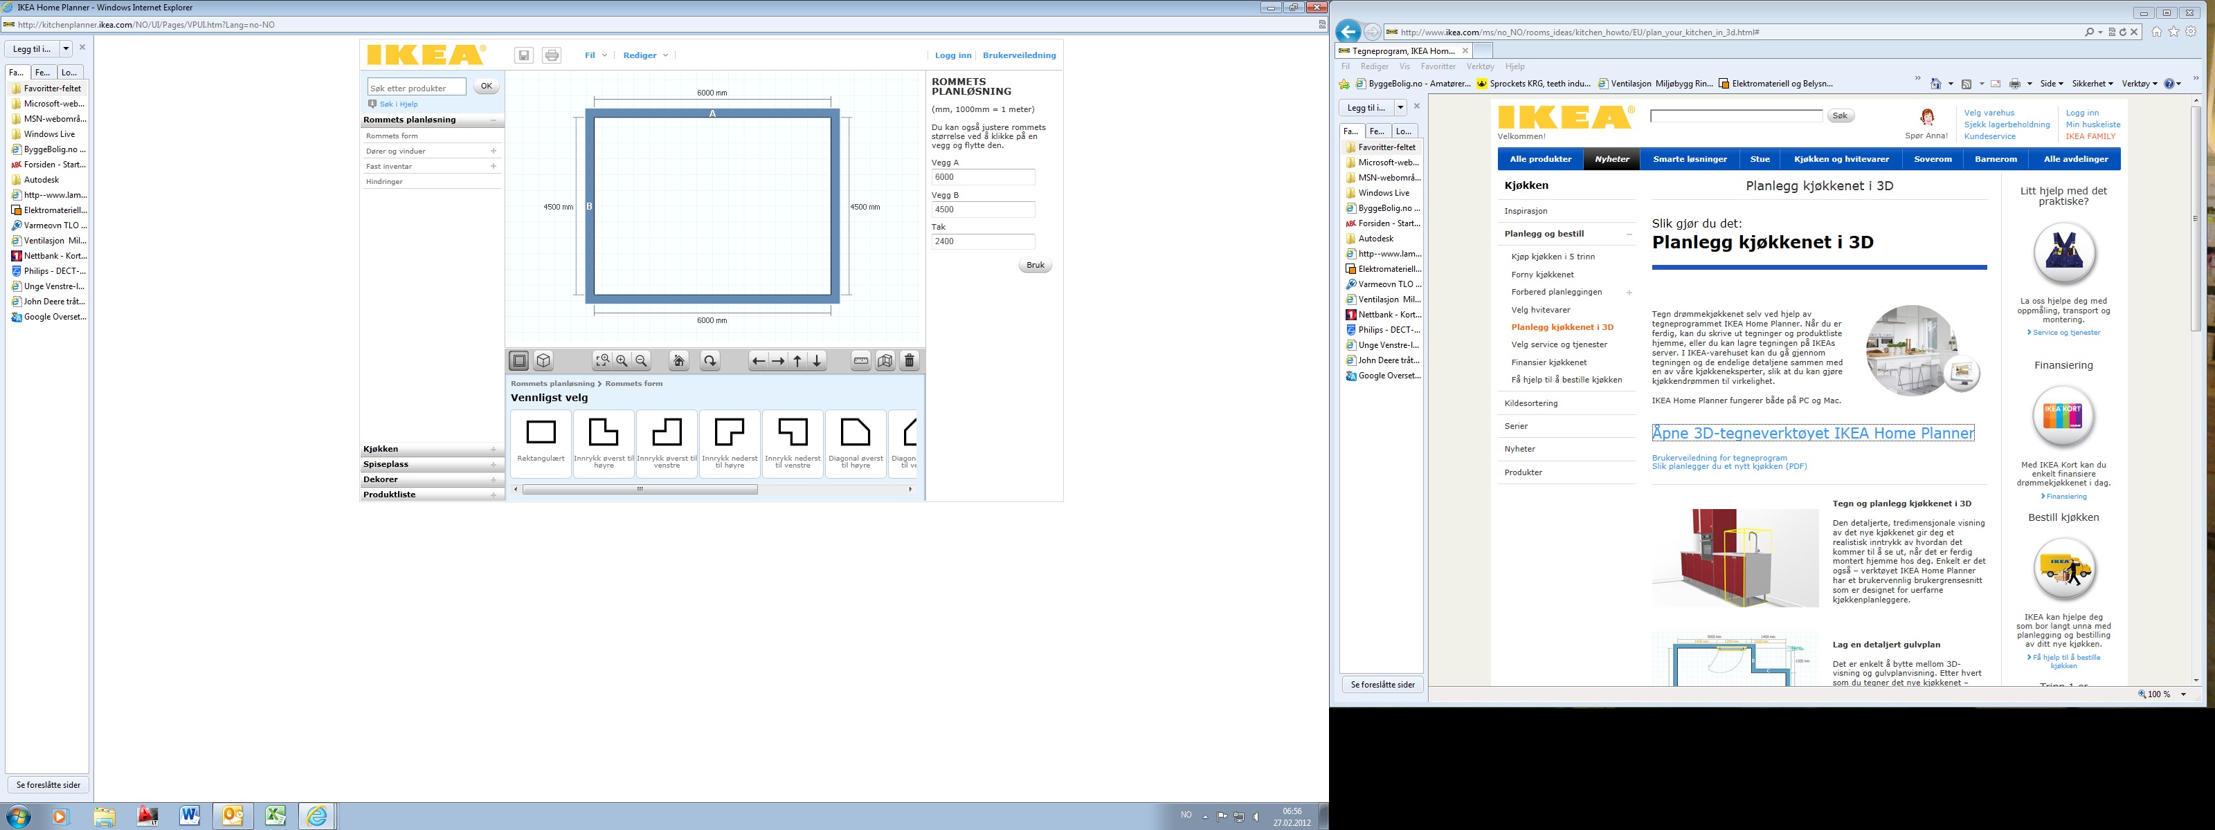Click the Vegg B input field
The image size is (2215, 830).
click(983, 210)
